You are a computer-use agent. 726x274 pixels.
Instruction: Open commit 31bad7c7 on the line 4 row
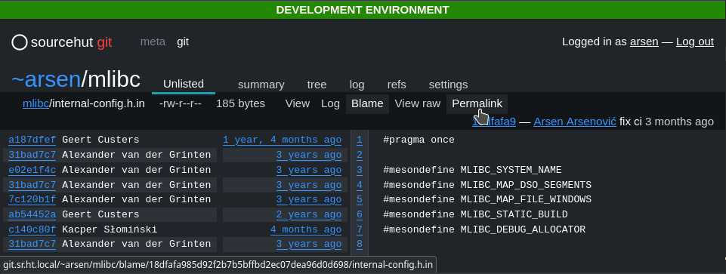pos(32,185)
